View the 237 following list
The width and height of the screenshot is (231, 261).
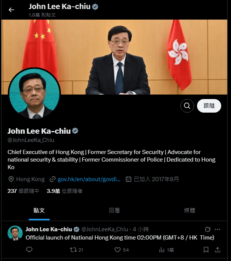point(23,191)
